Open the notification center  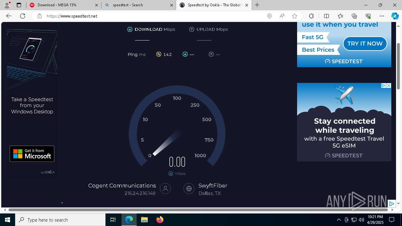click(x=392, y=220)
